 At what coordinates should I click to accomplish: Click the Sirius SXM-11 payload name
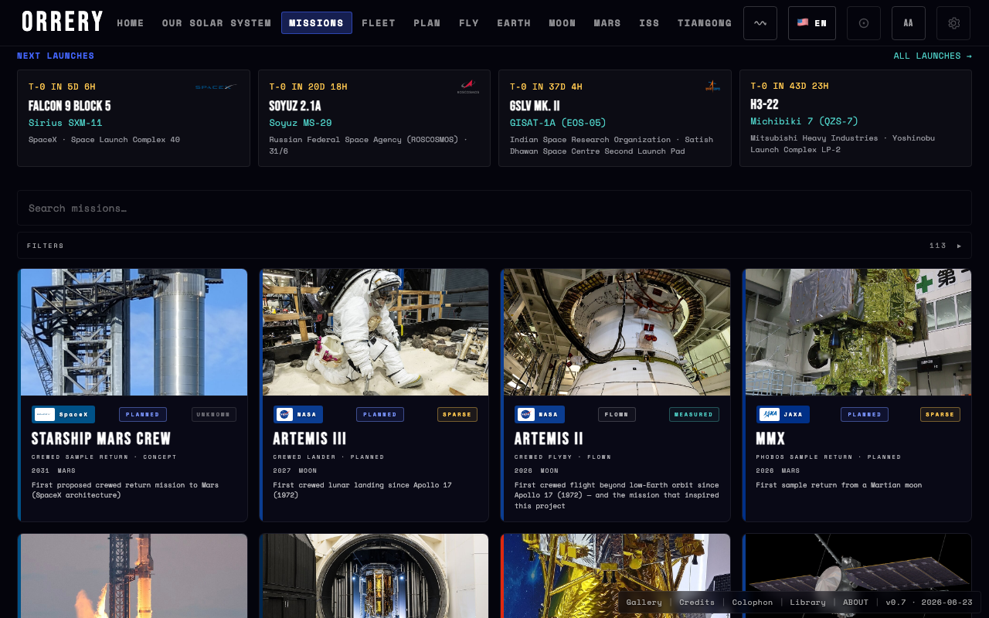pyautogui.click(x=65, y=123)
